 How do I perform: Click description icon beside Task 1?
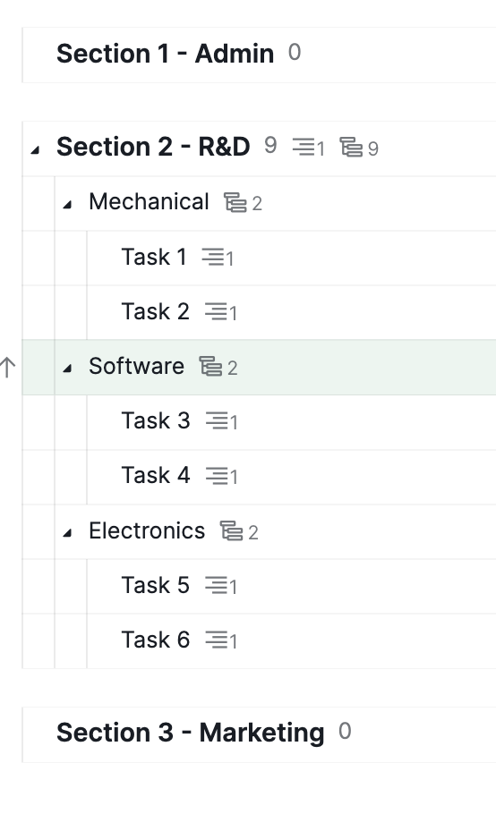click(x=213, y=257)
